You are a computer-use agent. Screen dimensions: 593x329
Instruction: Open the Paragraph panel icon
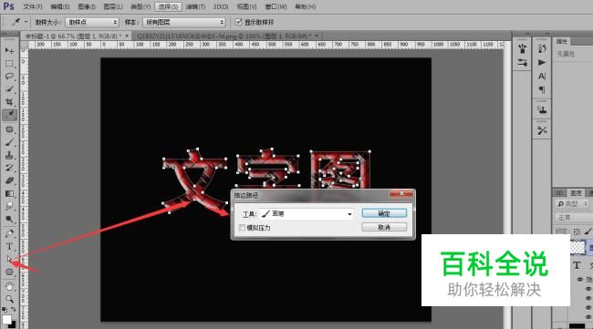[x=542, y=90]
